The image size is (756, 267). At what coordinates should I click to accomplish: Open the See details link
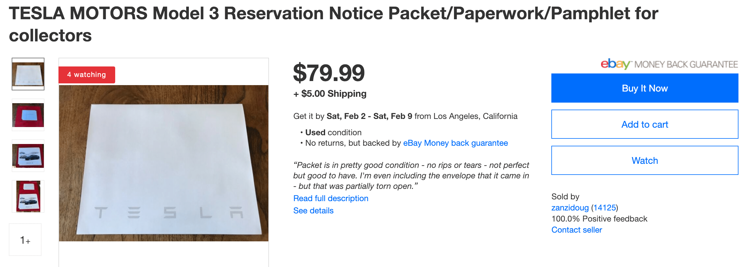[313, 210]
